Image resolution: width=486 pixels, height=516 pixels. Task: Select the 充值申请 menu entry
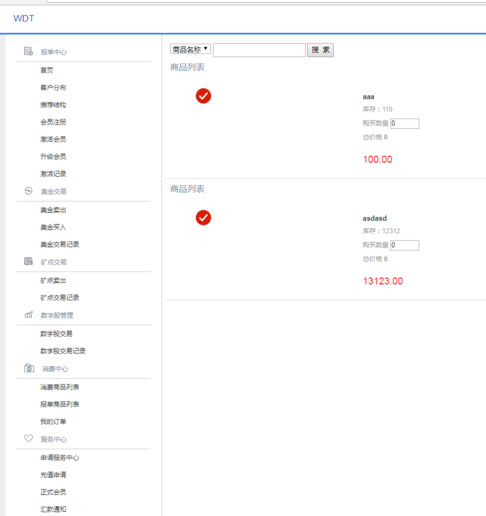coord(53,475)
